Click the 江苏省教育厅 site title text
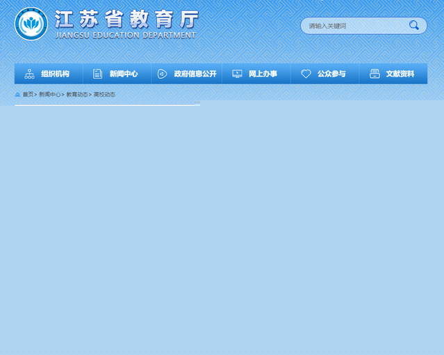The image size is (444, 355). (126, 19)
